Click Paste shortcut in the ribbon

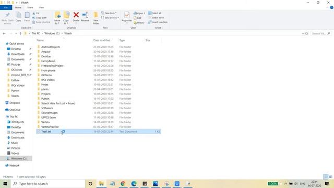pos(42,22)
